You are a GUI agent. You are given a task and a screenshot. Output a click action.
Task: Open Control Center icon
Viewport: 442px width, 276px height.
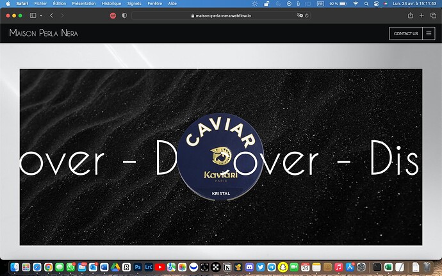tap(376, 4)
